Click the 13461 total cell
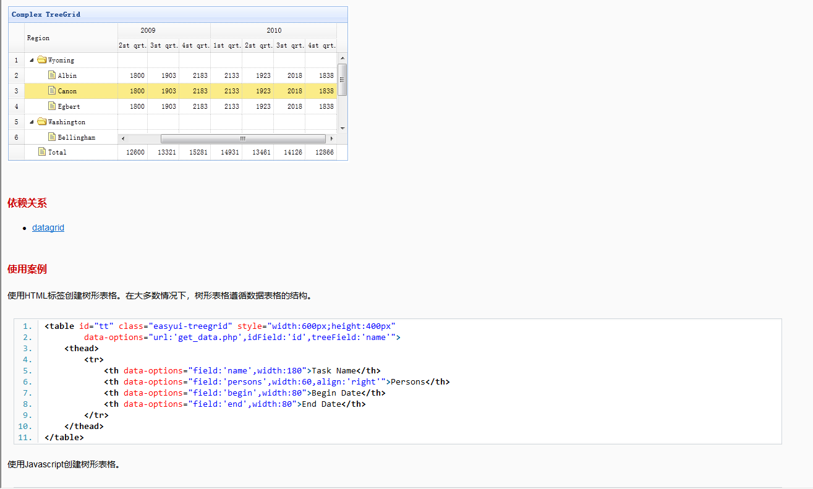 258,152
